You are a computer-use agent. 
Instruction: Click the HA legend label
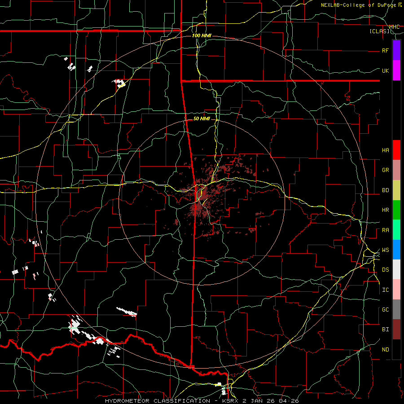[x=385, y=150]
